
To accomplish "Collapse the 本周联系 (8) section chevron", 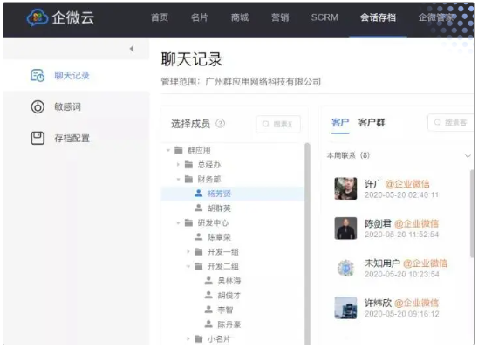I will pyautogui.click(x=468, y=156).
